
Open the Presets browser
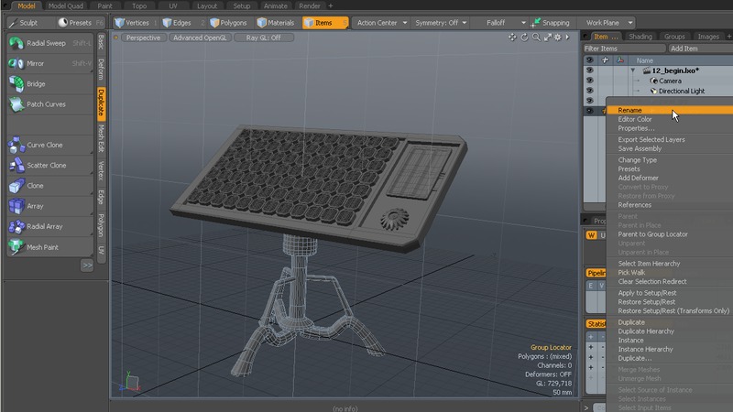click(81, 22)
